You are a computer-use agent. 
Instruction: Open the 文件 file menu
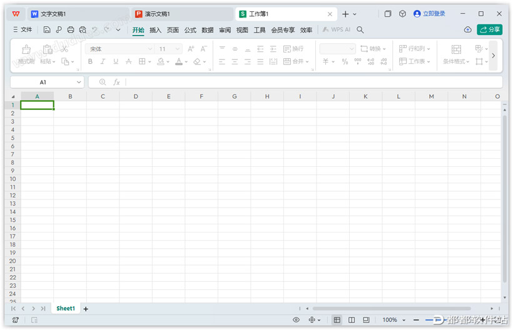23,30
